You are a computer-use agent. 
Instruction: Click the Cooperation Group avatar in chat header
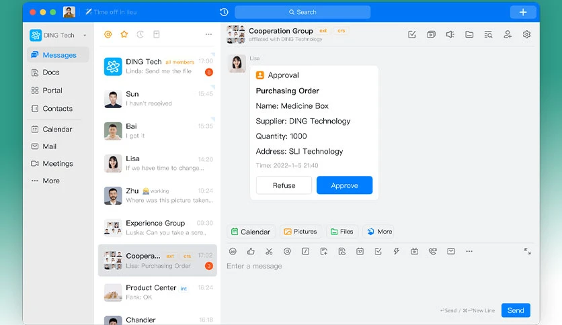tap(236, 34)
